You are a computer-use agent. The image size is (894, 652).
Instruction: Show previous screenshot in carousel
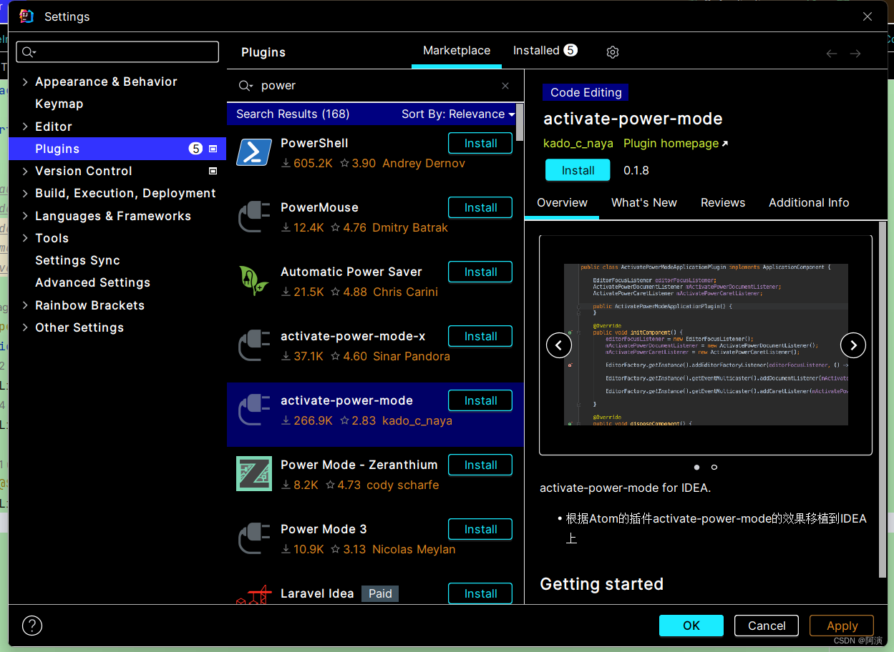point(559,345)
